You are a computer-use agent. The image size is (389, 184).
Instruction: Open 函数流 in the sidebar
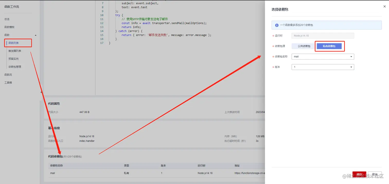(8, 75)
